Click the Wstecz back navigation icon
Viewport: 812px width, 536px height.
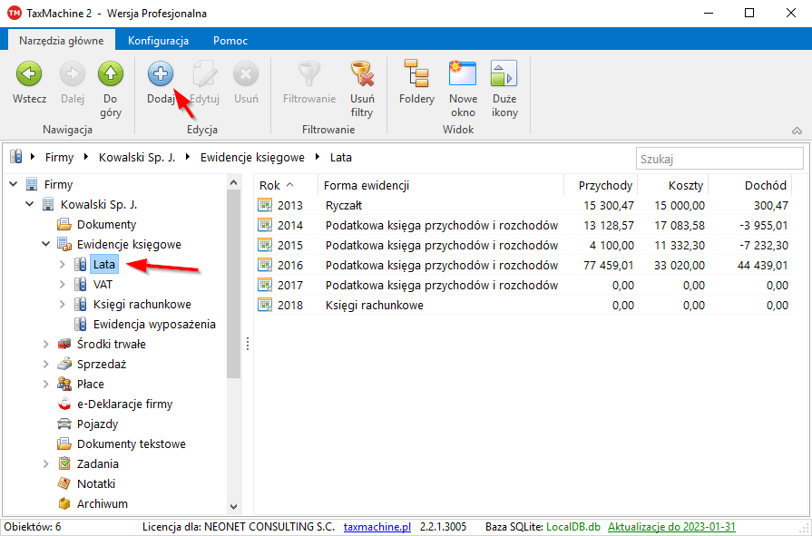pyautogui.click(x=29, y=74)
